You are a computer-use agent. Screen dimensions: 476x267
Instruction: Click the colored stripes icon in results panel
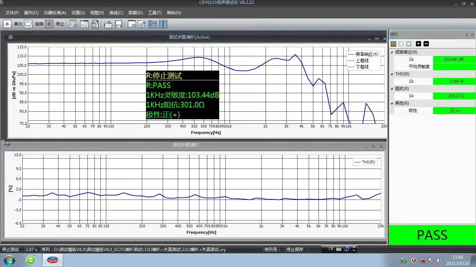point(393,44)
